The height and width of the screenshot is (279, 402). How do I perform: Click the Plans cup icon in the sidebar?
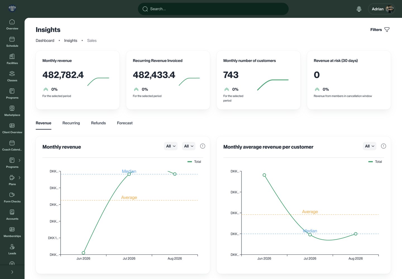click(x=12, y=177)
